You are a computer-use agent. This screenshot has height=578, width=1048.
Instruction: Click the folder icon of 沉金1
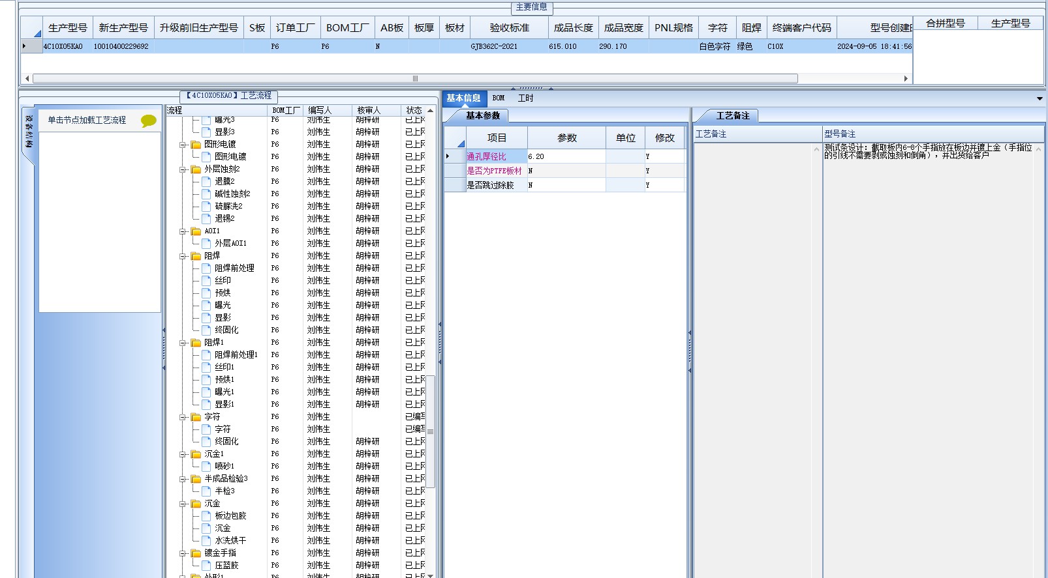coord(196,454)
